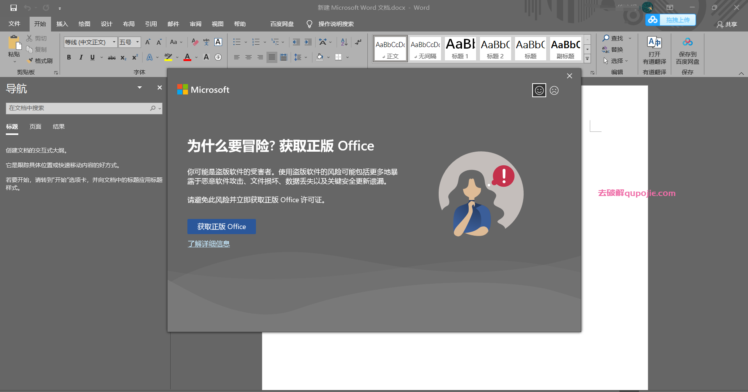This screenshot has height=392, width=748.
Task: Switch to the 布局 ribbon tab
Action: pos(129,24)
